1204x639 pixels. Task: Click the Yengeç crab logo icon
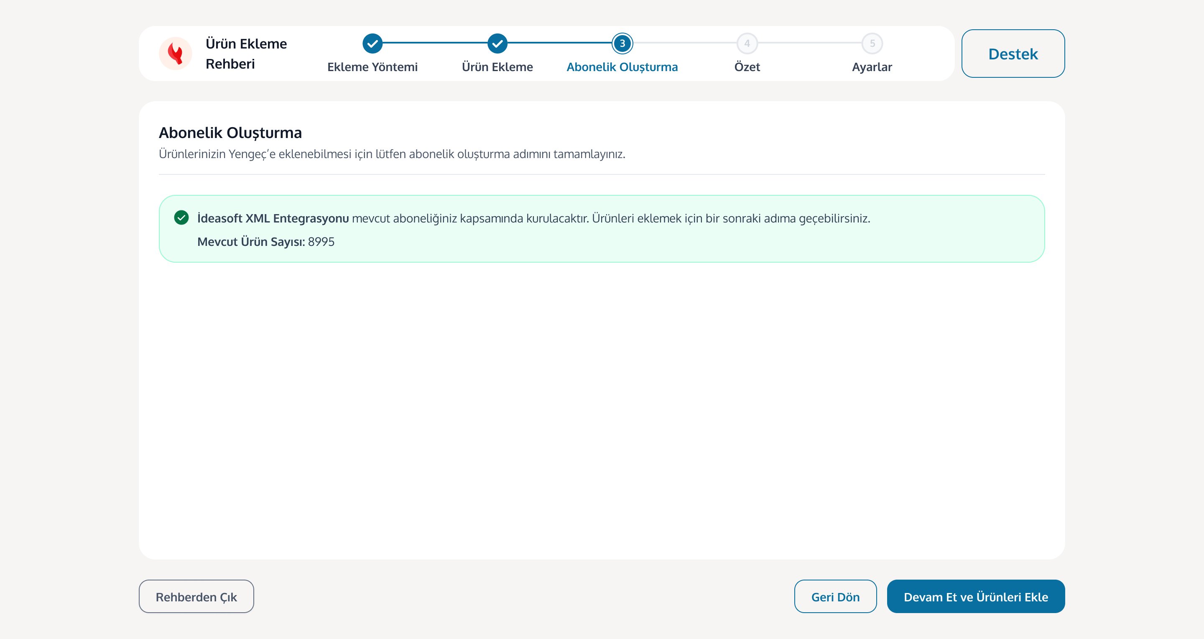click(175, 54)
